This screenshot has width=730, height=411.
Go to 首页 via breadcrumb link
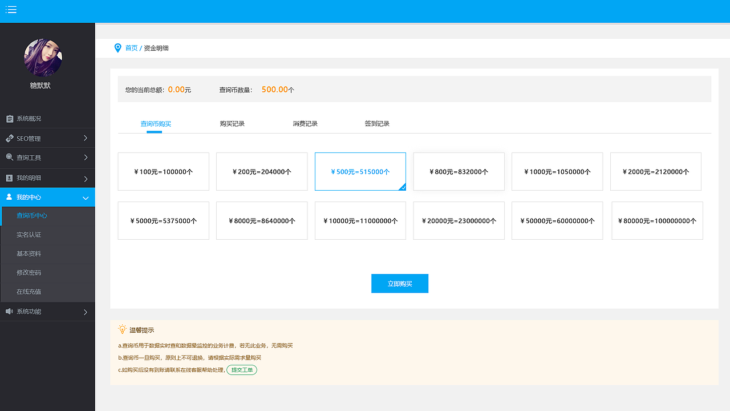coord(131,48)
